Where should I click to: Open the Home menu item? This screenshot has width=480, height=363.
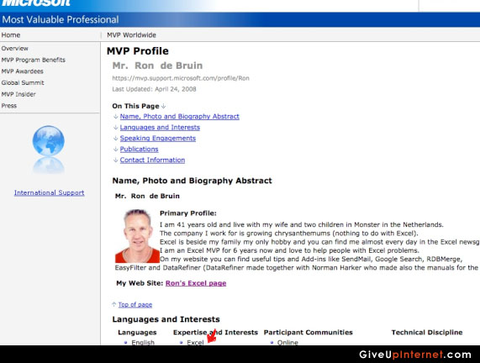pyautogui.click(x=11, y=35)
